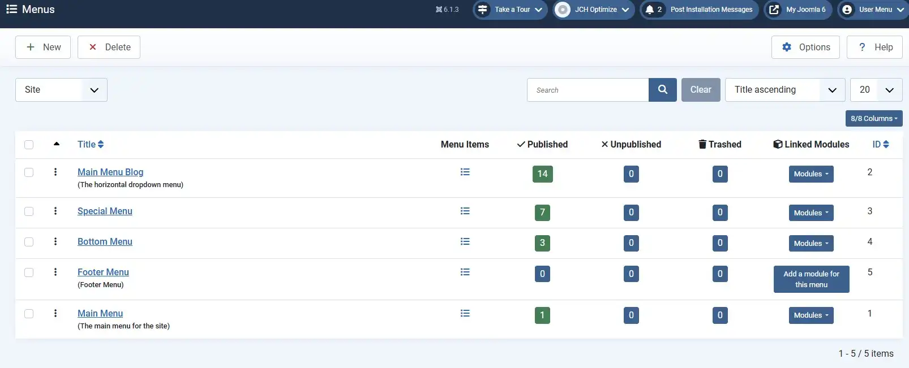Click trashed count 0 for Bottom Menu
Screen dimensions: 909x368
click(x=720, y=244)
